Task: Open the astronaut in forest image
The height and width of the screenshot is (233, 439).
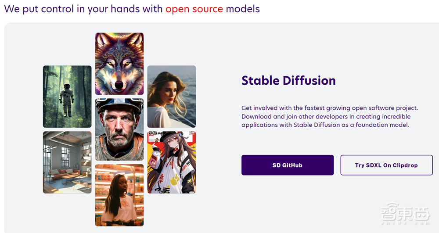Action: point(67,97)
